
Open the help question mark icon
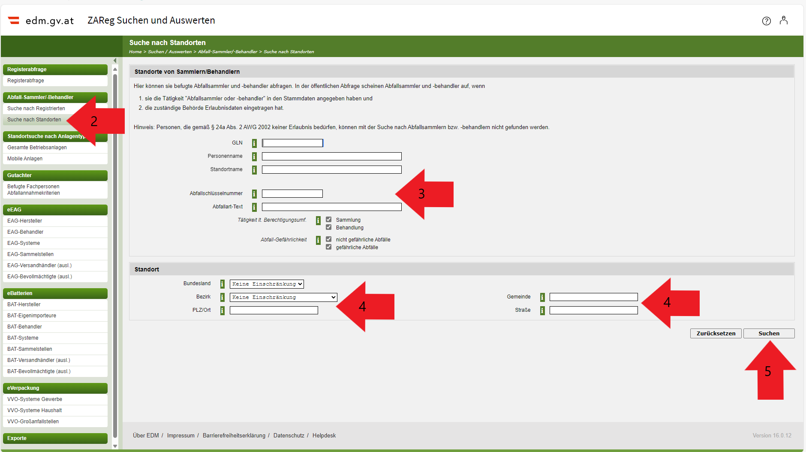767,21
